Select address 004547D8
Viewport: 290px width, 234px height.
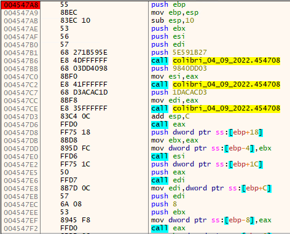[21, 133]
